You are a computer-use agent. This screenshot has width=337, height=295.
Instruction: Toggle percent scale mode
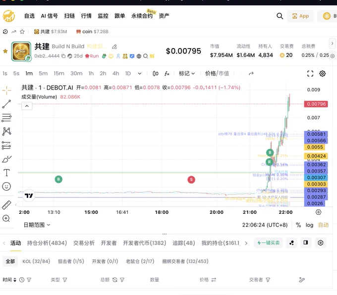(x=298, y=225)
